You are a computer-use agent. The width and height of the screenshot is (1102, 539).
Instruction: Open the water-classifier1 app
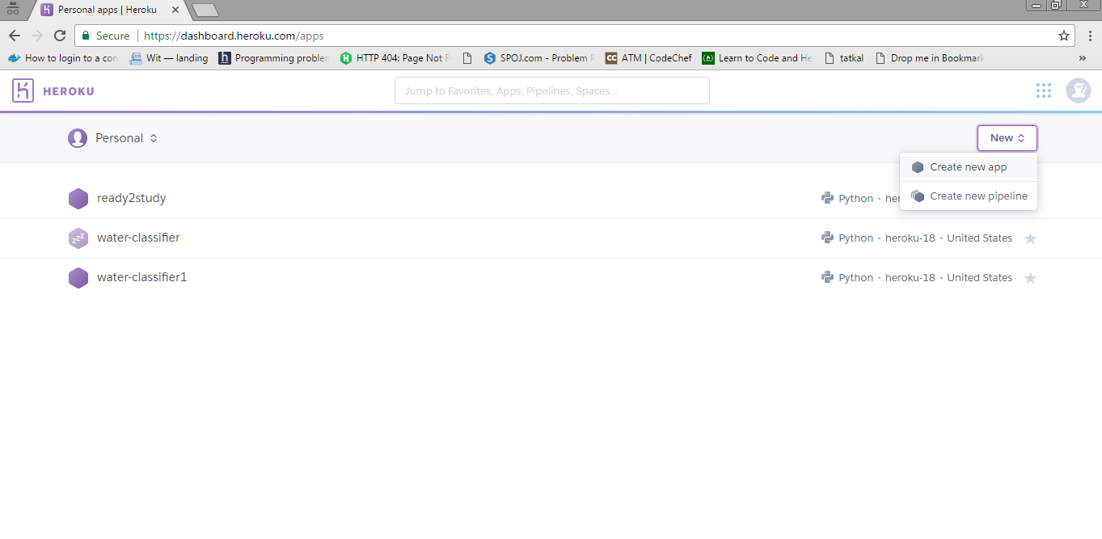tap(141, 277)
